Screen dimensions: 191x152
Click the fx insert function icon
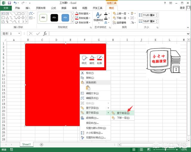pos(45,34)
